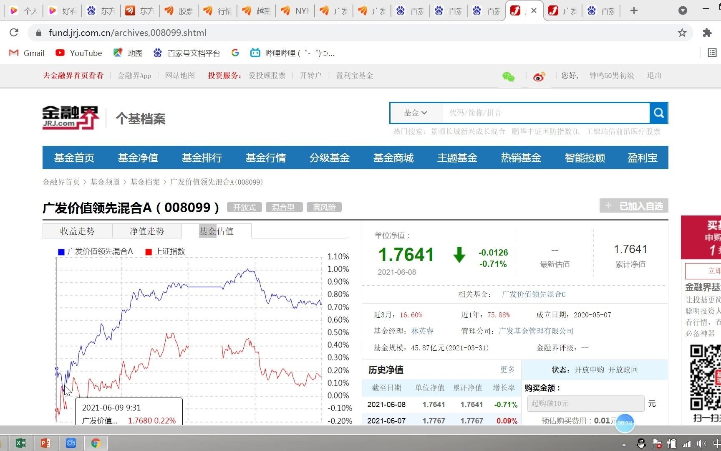Click the blue 广发价值领先混合A legend swatch
Viewport: 721px width, 451px height.
pos(61,252)
